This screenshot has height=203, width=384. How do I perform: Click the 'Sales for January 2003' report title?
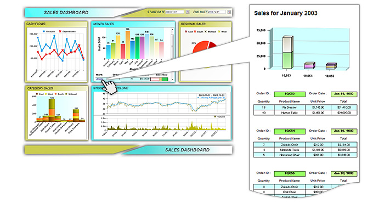(x=286, y=13)
